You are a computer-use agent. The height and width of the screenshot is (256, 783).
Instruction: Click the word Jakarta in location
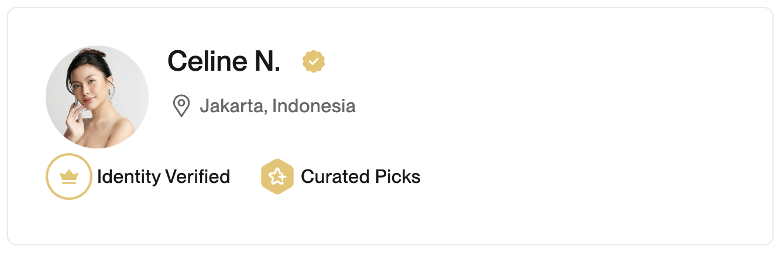[x=232, y=106]
